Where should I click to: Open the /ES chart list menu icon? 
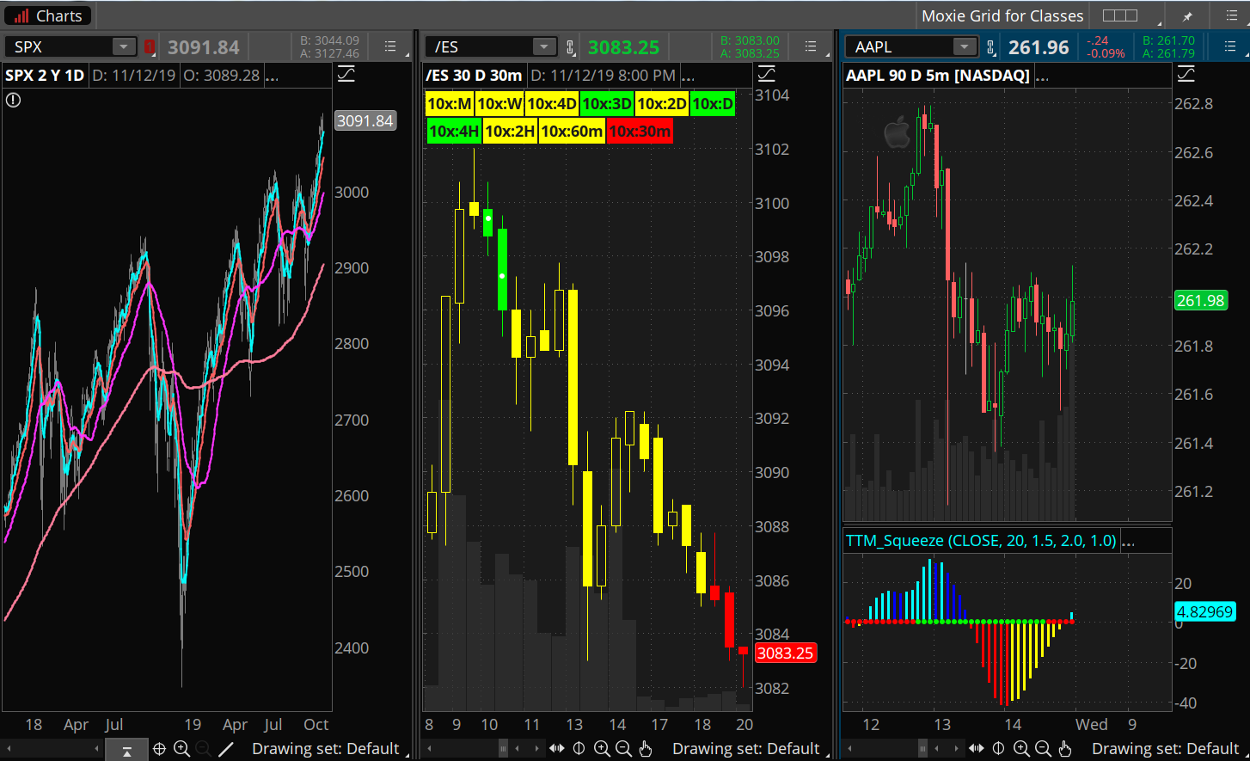pos(811,46)
